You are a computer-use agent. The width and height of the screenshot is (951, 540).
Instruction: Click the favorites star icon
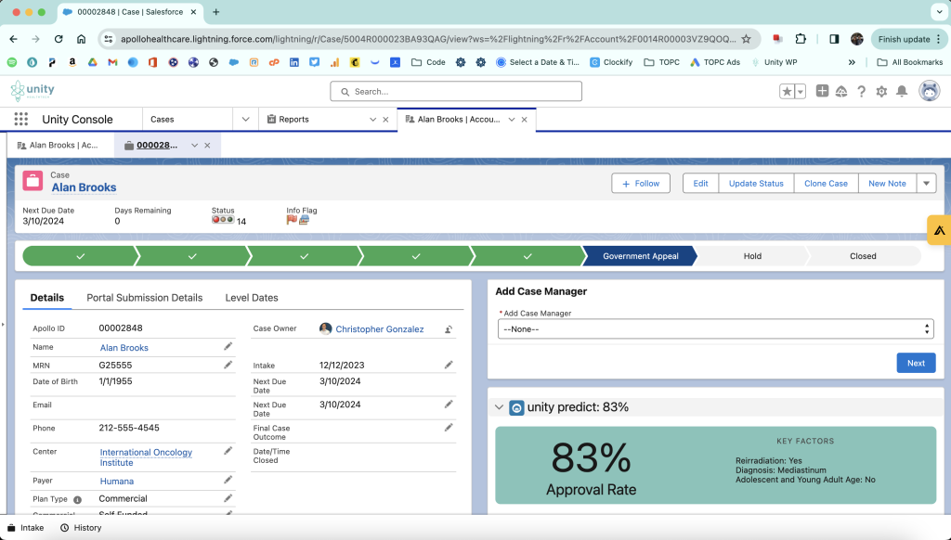coord(787,91)
